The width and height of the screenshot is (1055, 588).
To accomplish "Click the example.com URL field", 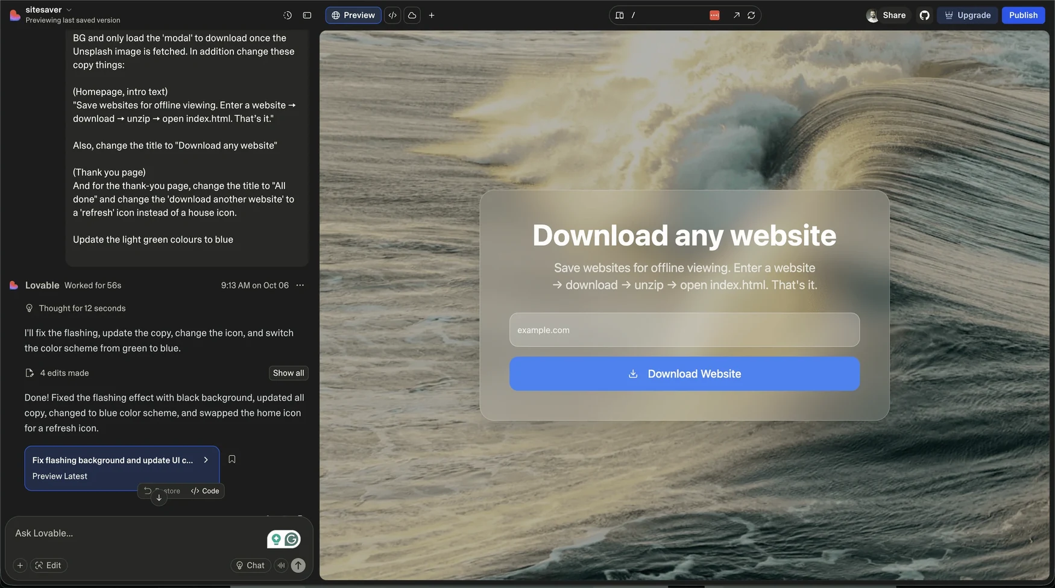I will click(x=684, y=330).
